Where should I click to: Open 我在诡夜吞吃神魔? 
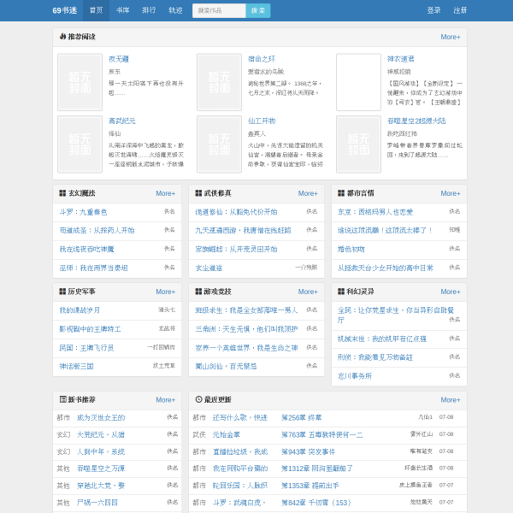coord(86,250)
